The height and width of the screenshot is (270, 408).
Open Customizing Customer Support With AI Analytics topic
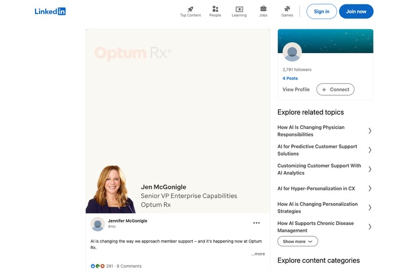319,169
